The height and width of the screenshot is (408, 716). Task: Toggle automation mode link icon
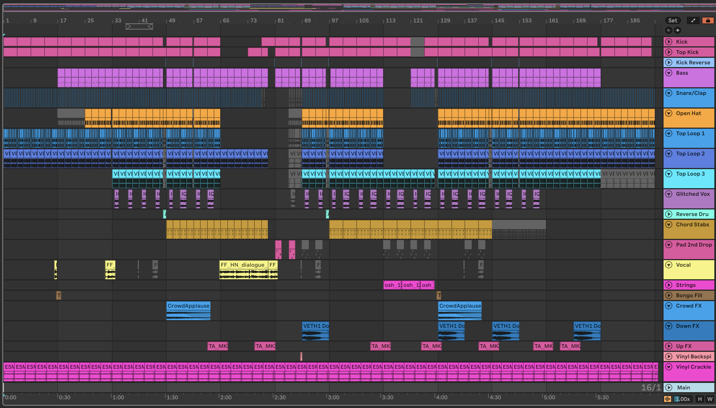pos(693,20)
